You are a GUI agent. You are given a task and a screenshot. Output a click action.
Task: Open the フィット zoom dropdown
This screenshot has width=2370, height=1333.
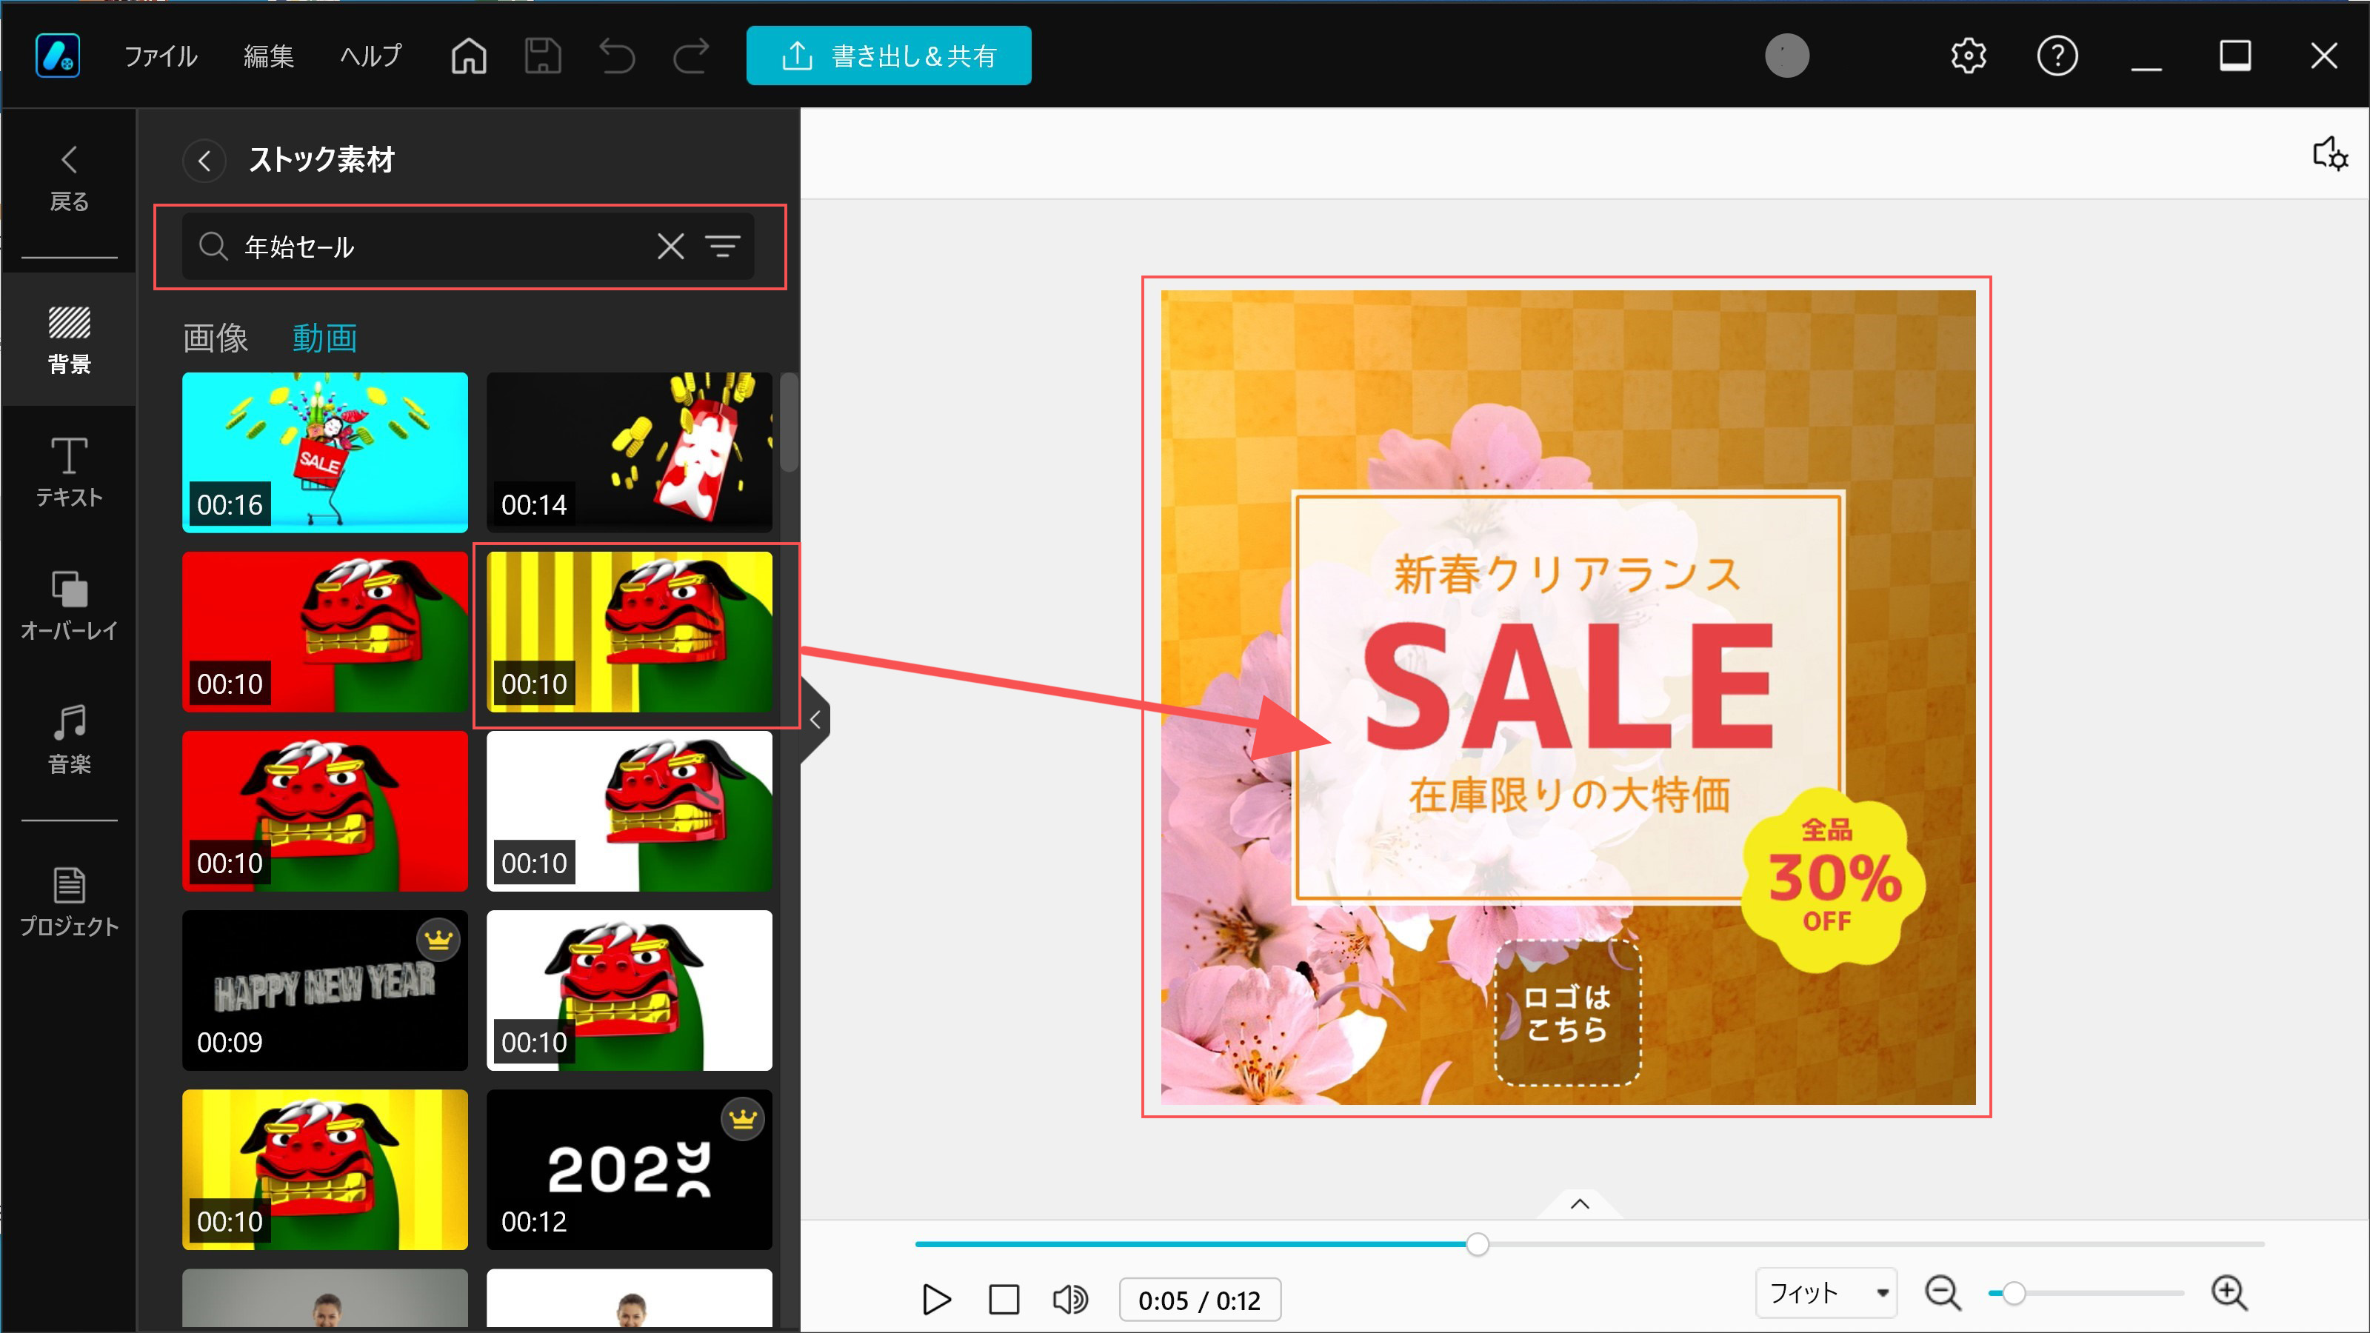coord(1826,1294)
